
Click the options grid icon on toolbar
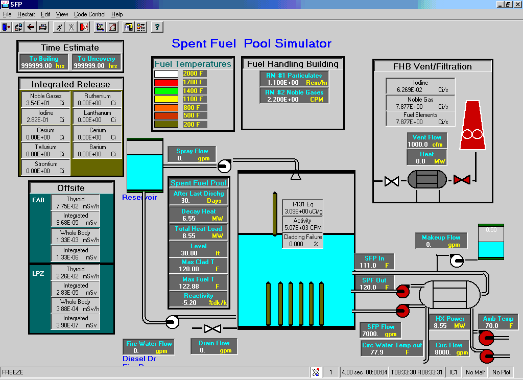point(141,27)
